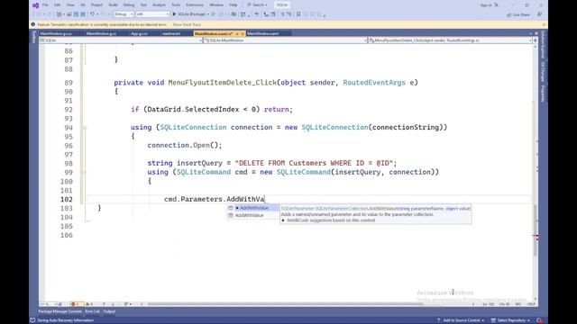Click the open folder toolbar icon

coord(234,14)
